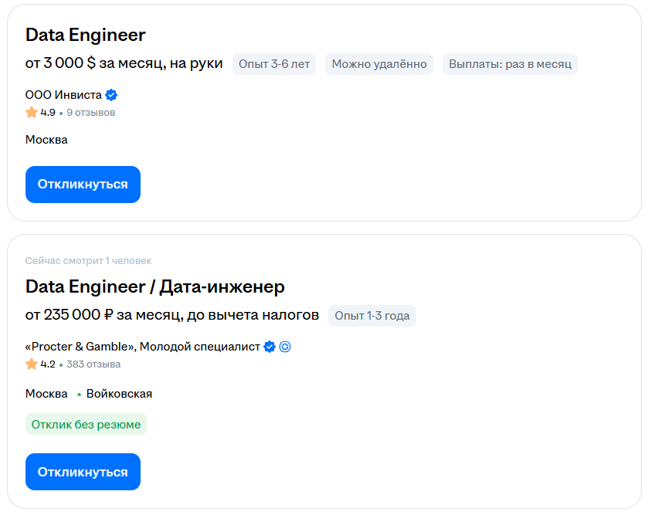Click the Войковская metro station label
The height and width of the screenshot is (515, 648).
point(119,394)
